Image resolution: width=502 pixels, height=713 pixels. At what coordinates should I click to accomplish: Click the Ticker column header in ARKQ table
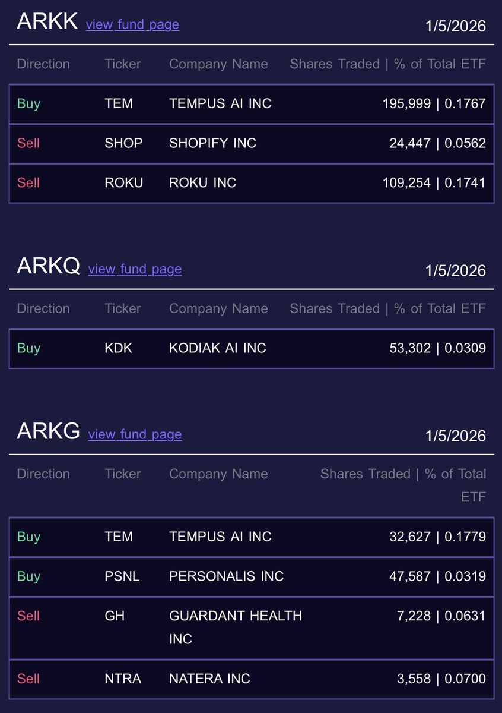pos(123,309)
